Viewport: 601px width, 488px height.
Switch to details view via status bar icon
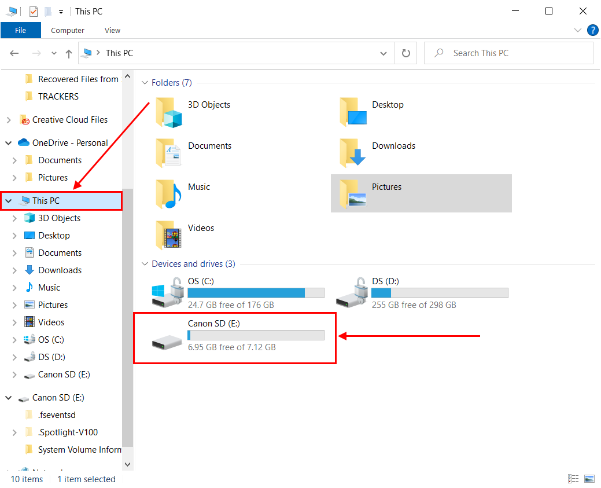tap(573, 479)
